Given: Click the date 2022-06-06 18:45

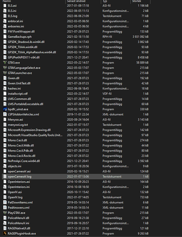Looking at the screenshot, I should click(78, 88).
